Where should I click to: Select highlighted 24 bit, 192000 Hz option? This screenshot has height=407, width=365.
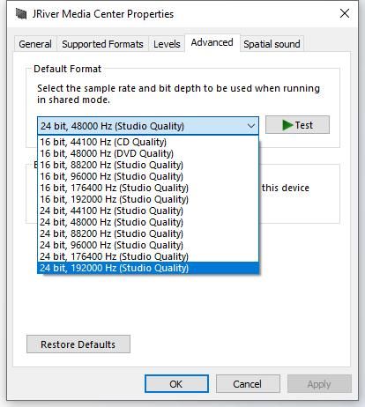148,268
